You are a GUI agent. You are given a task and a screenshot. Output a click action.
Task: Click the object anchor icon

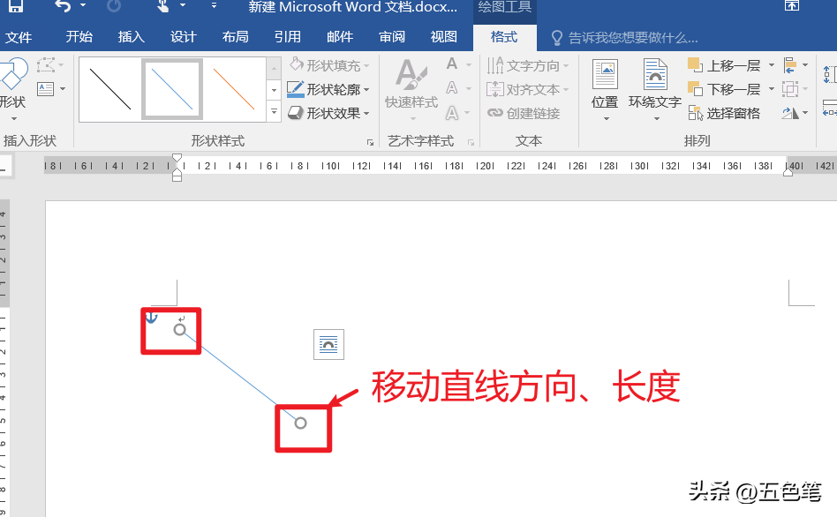click(x=152, y=318)
